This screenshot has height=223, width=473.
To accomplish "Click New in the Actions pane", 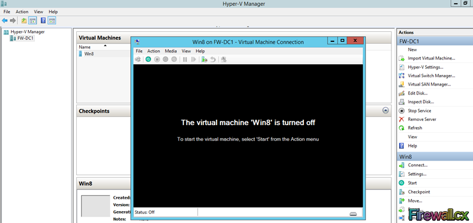I will 412,50.
